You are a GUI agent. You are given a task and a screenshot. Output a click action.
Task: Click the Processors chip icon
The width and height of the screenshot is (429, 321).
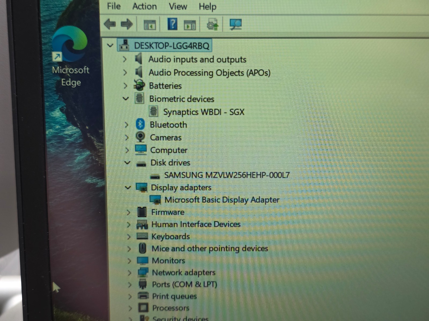point(143,308)
